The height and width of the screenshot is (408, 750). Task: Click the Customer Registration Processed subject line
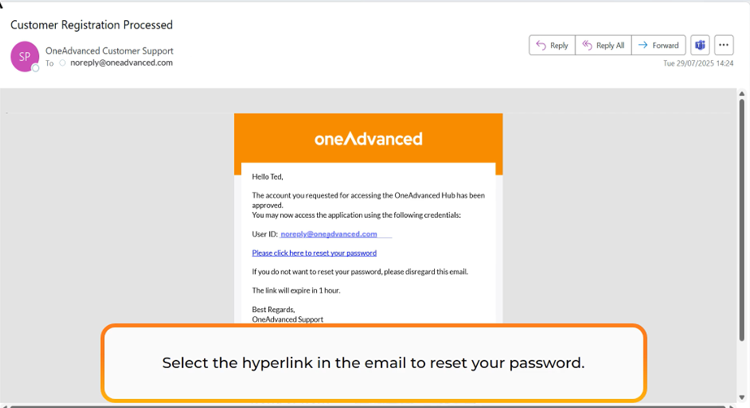[92, 25]
